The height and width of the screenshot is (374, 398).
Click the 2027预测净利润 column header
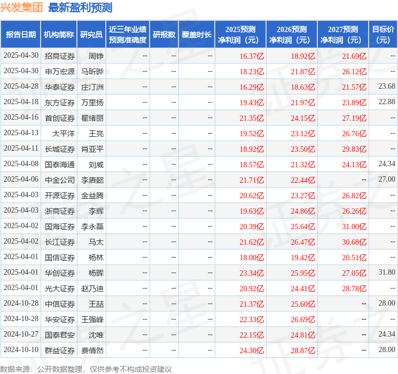(x=343, y=34)
